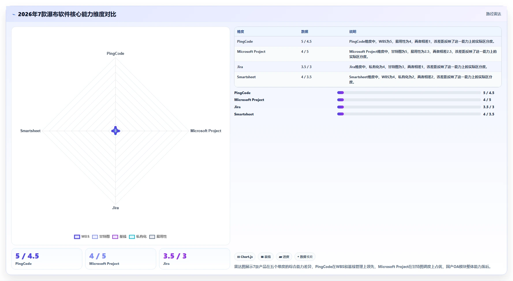Click the 5 / 4.5 table cell
This screenshot has width=513, height=281.
pyautogui.click(x=306, y=42)
